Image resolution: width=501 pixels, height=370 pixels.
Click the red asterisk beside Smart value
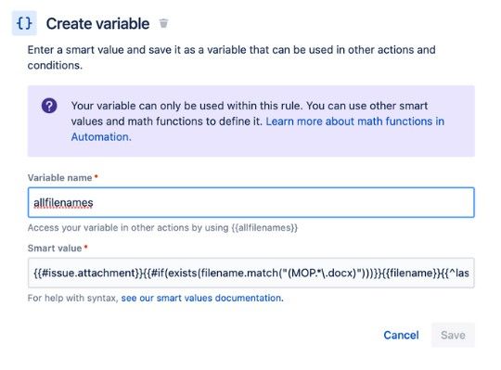85,247
